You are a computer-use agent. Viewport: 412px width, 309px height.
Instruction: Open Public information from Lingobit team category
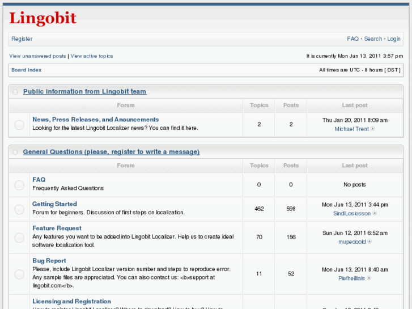click(85, 91)
